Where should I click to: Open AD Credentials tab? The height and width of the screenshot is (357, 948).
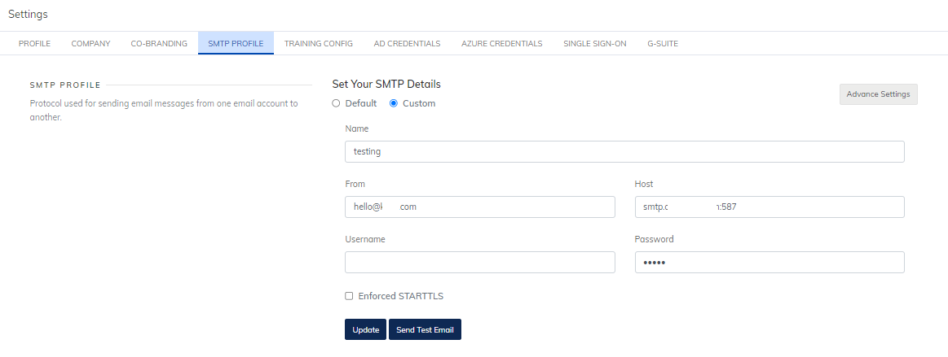click(x=407, y=43)
